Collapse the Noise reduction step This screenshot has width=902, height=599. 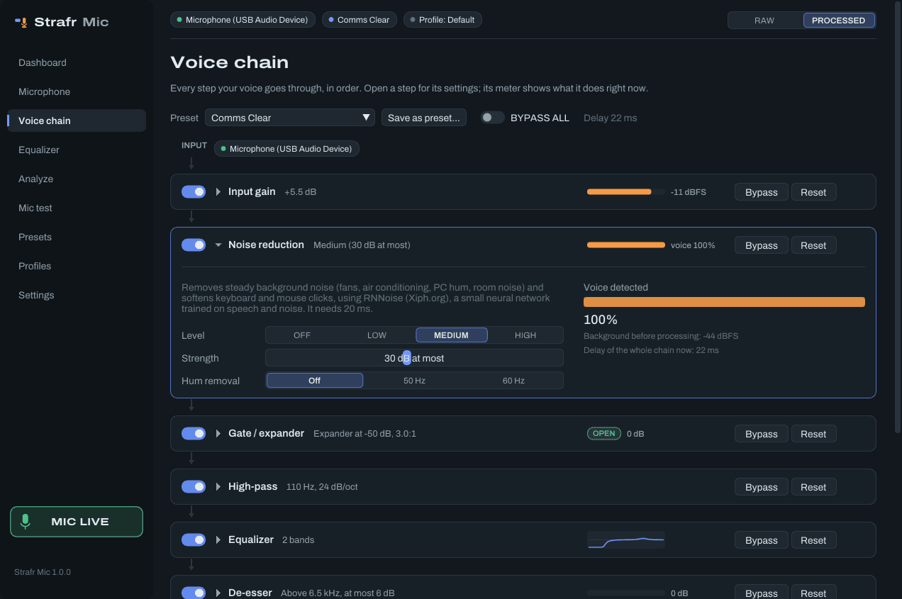click(x=218, y=245)
